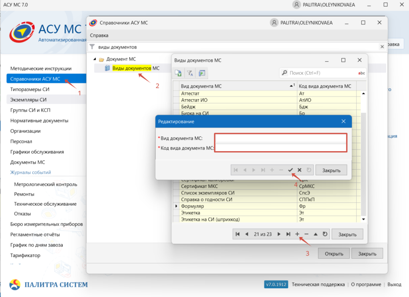409x297 pixels.
Task: Select the Формуляр row
Action: pos(268,206)
